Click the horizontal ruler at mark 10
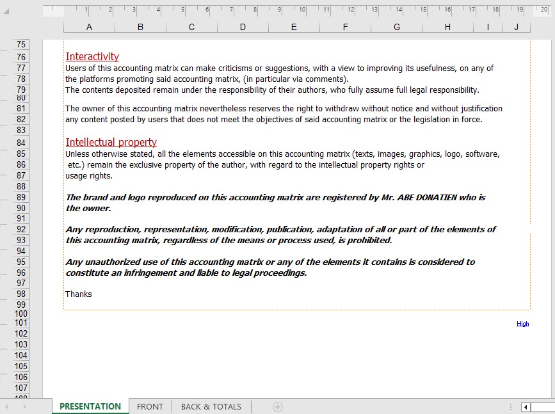This screenshot has height=414, width=555. click(x=302, y=10)
